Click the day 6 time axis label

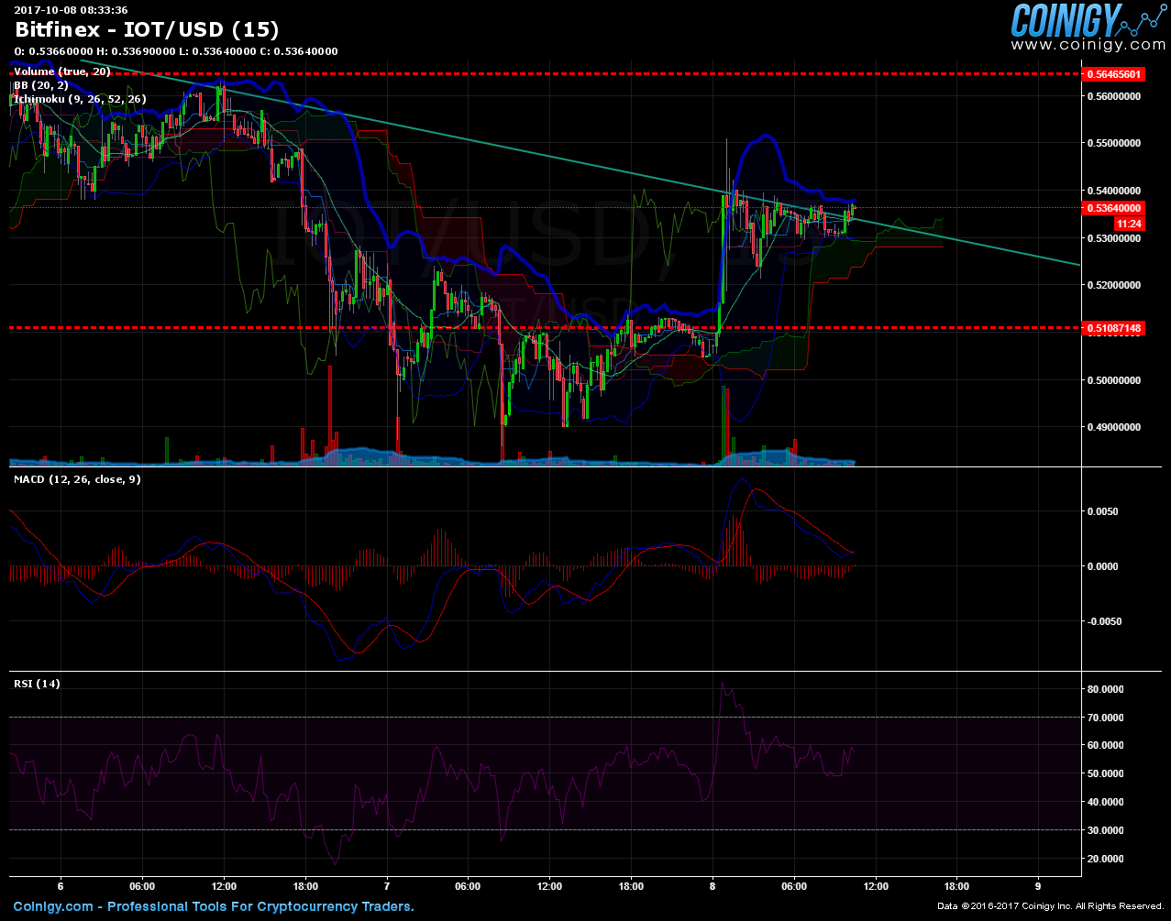click(61, 886)
